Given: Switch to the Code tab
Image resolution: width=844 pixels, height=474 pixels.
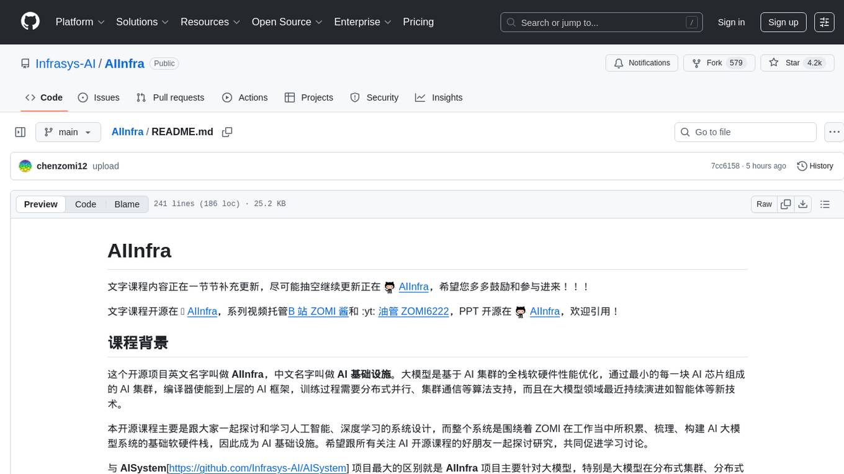Looking at the screenshot, I should click(x=44, y=97).
